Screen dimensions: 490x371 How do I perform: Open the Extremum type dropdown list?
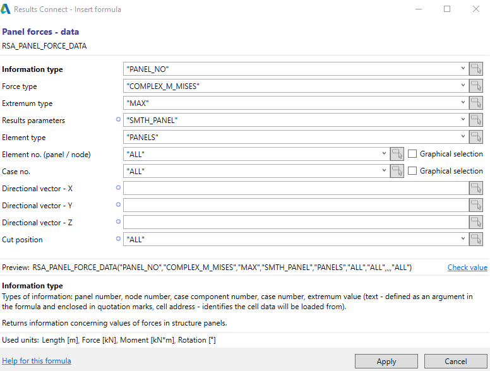pos(463,103)
